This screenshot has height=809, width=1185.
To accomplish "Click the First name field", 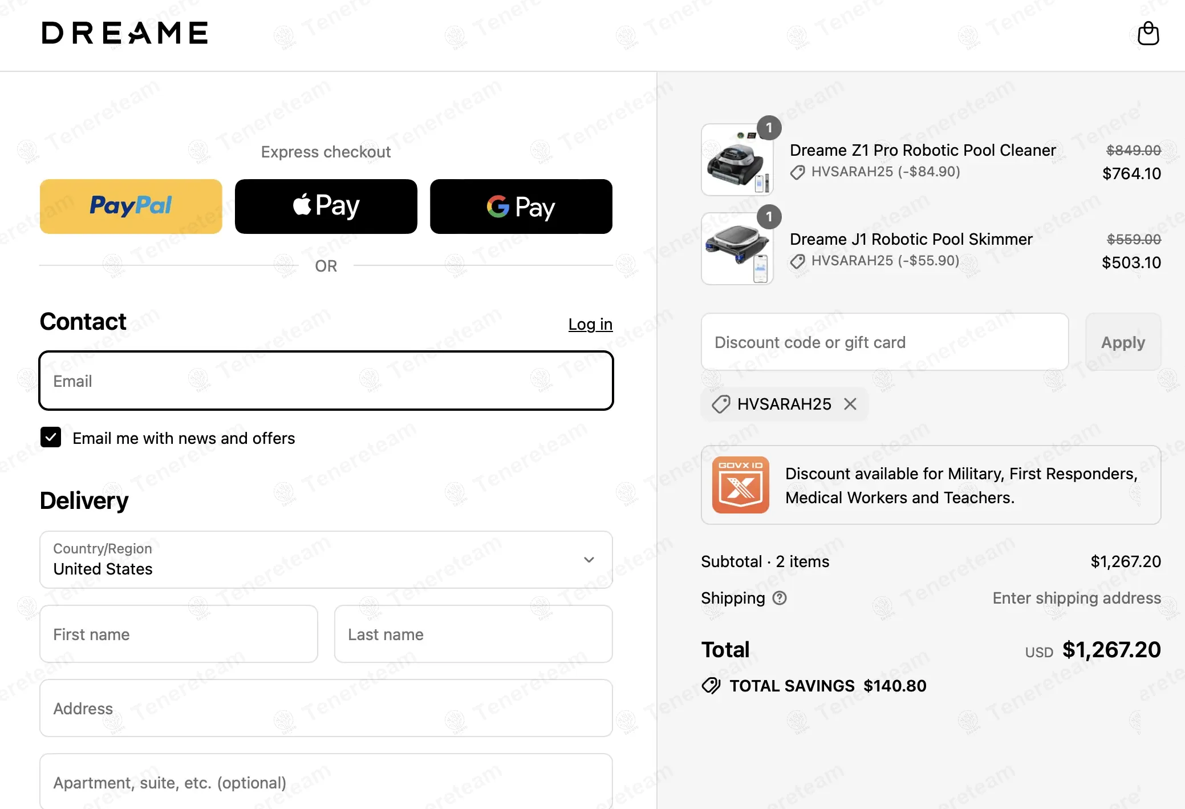I will tap(179, 634).
